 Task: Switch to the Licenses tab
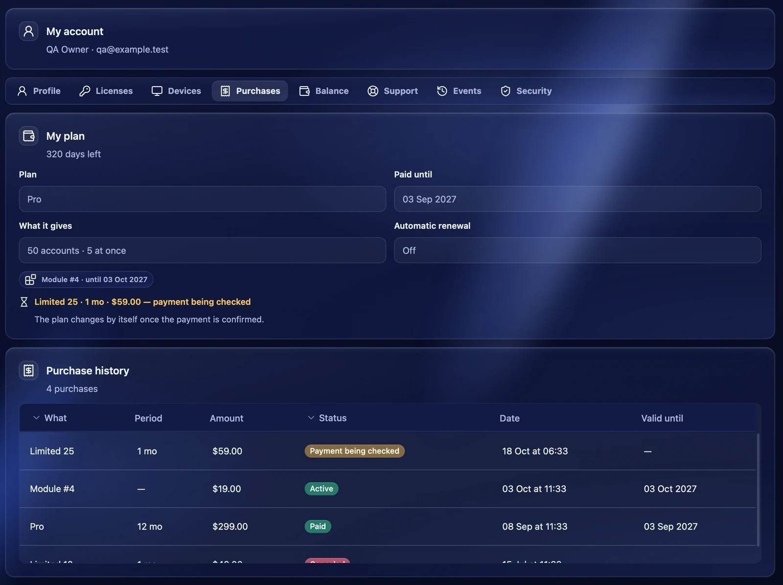coord(106,91)
